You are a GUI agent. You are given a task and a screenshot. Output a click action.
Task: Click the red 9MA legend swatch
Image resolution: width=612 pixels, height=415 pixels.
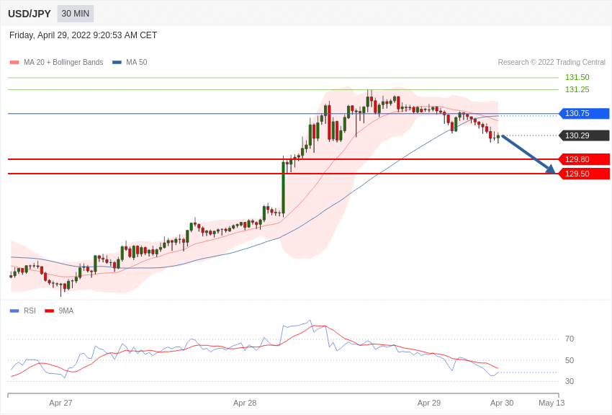point(50,311)
